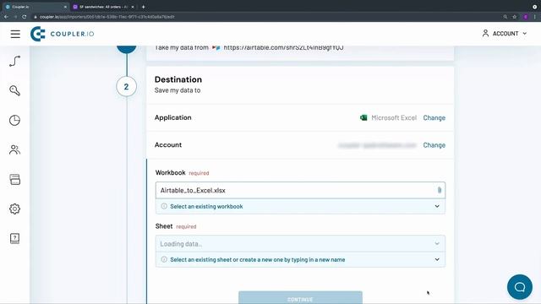The image size is (541, 304).
Task: Expand the existing sheet hint chevron
Action: point(437,259)
